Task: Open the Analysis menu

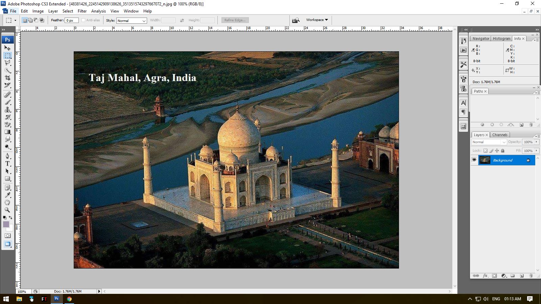Action: tap(98, 11)
